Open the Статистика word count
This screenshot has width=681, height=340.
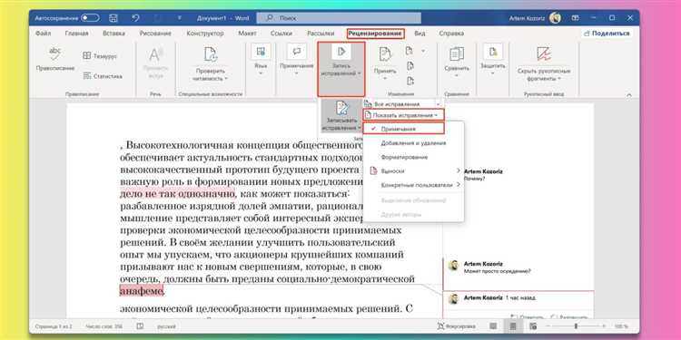pos(103,76)
